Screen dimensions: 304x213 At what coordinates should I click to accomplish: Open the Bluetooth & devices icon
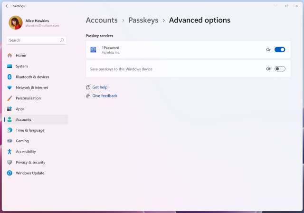(9, 77)
